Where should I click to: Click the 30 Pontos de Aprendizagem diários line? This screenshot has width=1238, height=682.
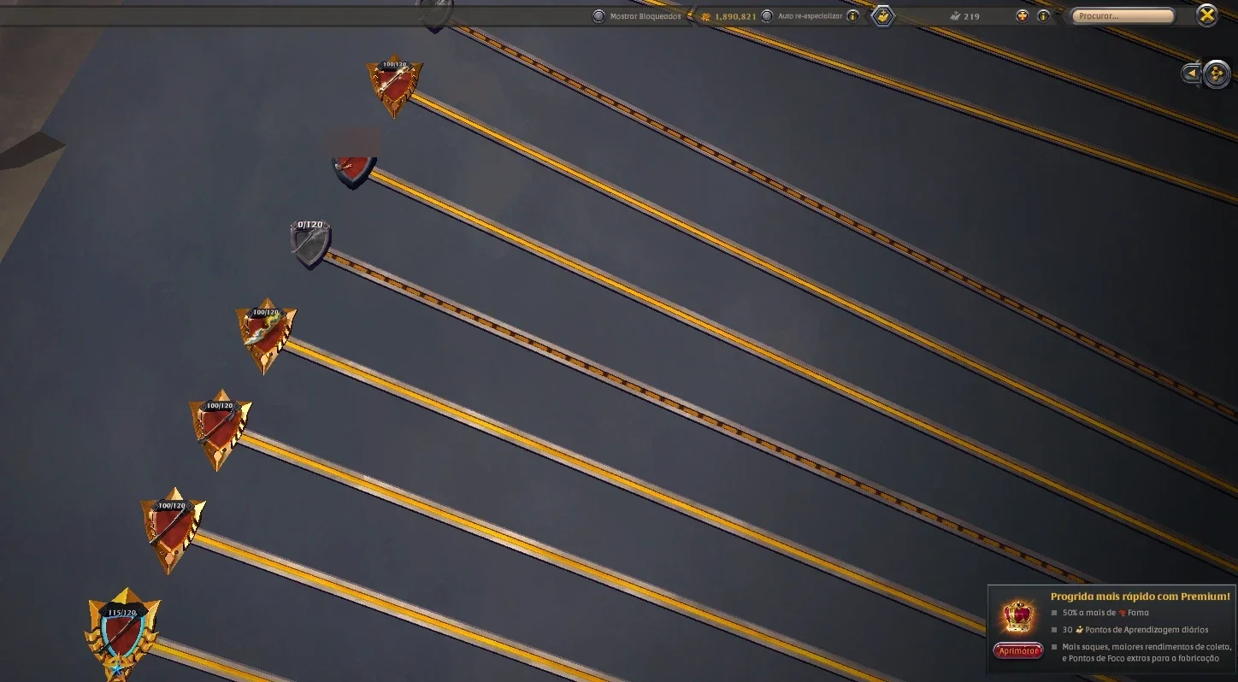(1135, 630)
